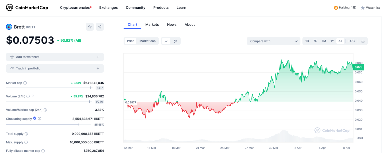This screenshot has height=153, width=382.
Task: Click the verified checkmark beside Circulating supply
Action: click(35, 119)
